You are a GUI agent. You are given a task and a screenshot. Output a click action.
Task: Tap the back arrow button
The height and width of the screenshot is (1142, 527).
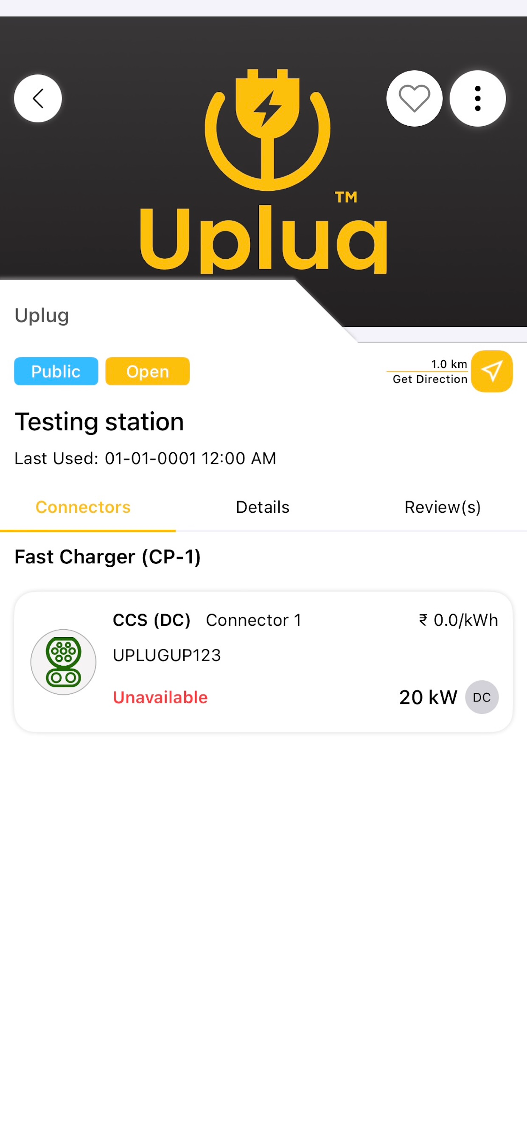pos(38,99)
